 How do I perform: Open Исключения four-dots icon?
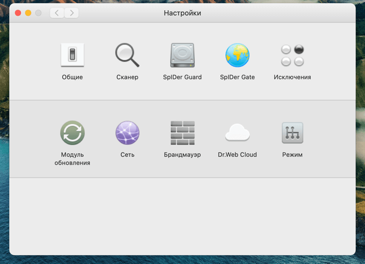[x=293, y=55]
